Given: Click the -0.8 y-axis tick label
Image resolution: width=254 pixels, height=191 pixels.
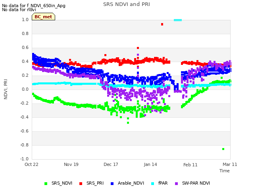Looking at the screenshot, I should (x=24, y=145).
